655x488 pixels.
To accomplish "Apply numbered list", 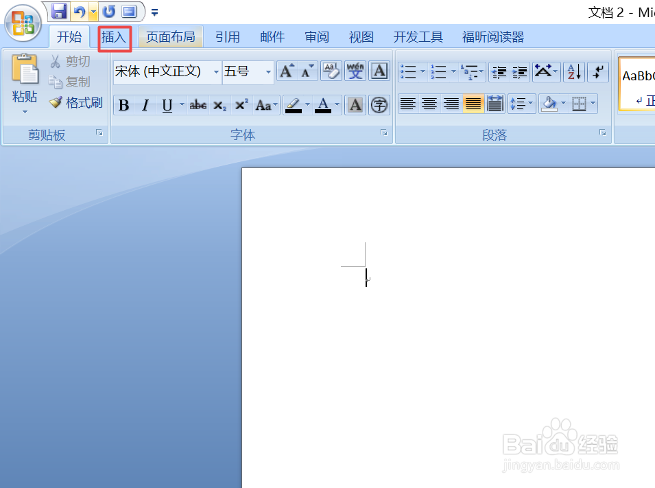I will click(439, 71).
